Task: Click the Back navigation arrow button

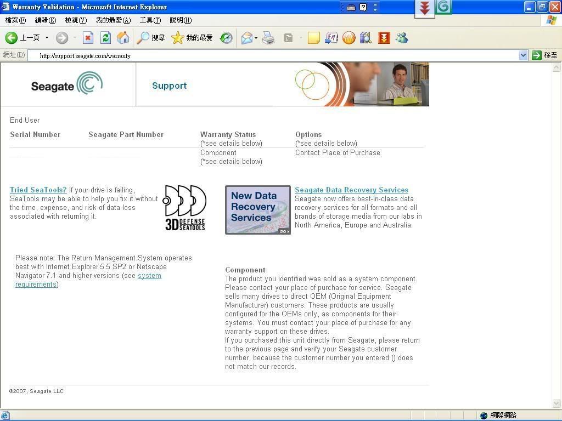Action: point(12,38)
